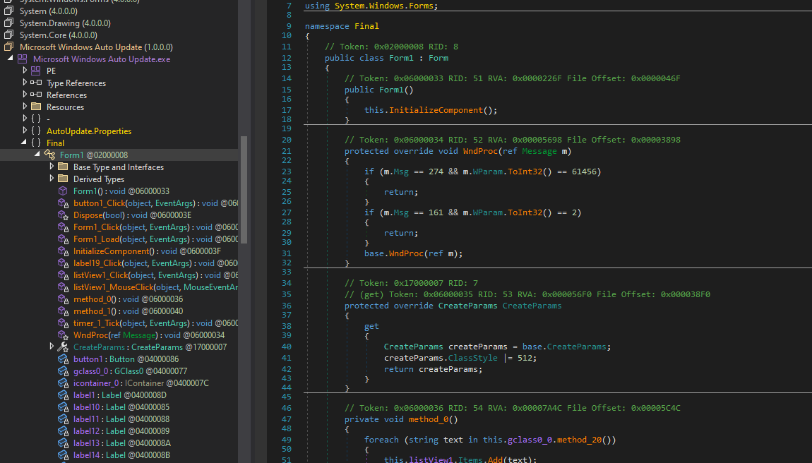Image resolution: width=812 pixels, height=463 pixels.
Task: Click the Derived Types folder icon
Action: (x=63, y=179)
